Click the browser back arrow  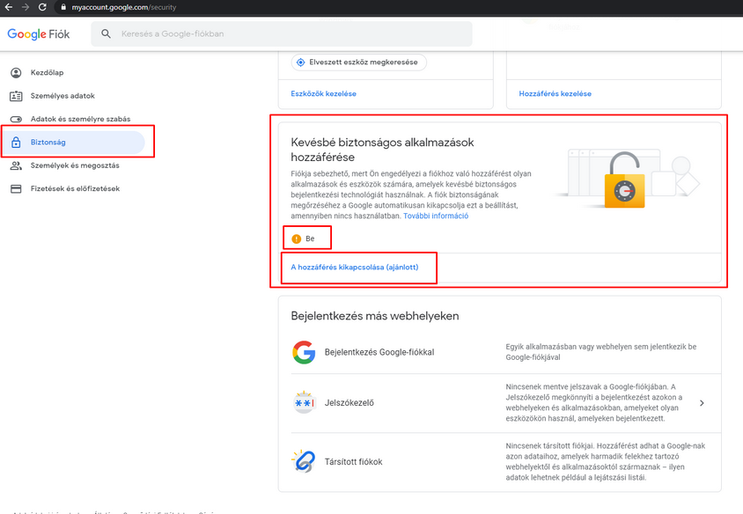8,6
